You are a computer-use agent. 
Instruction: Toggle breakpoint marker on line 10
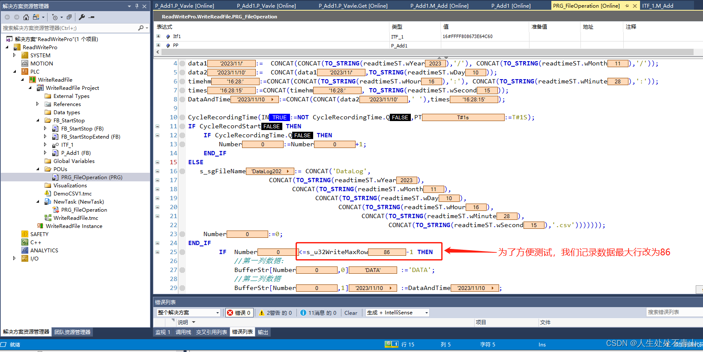182,117
